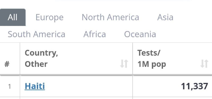Select the All continents tab
Screen dimensions: 212x99
pos(12,17)
